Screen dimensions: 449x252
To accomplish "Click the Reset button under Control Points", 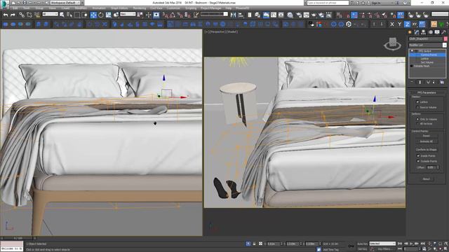I will pos(427,136).
